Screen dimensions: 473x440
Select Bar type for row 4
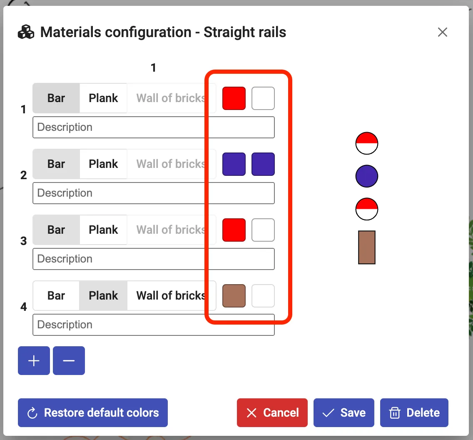(x=56, y=296)
